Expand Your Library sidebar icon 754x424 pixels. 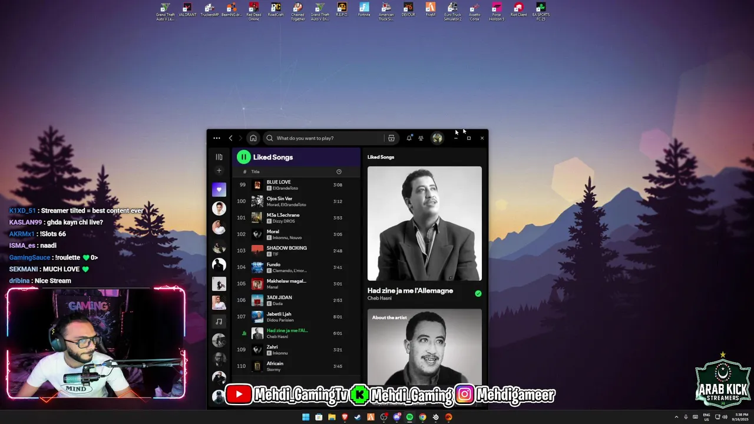219,157
